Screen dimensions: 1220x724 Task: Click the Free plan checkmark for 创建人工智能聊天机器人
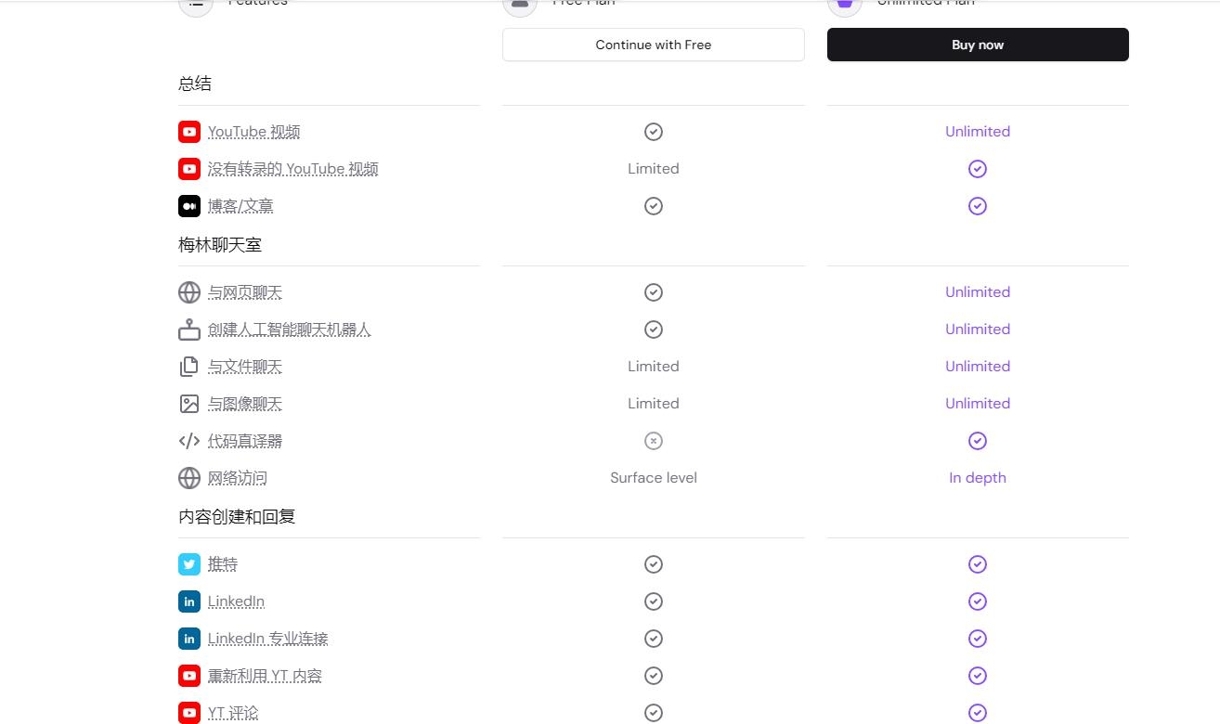pyautogui.click(x=654, y=330)
